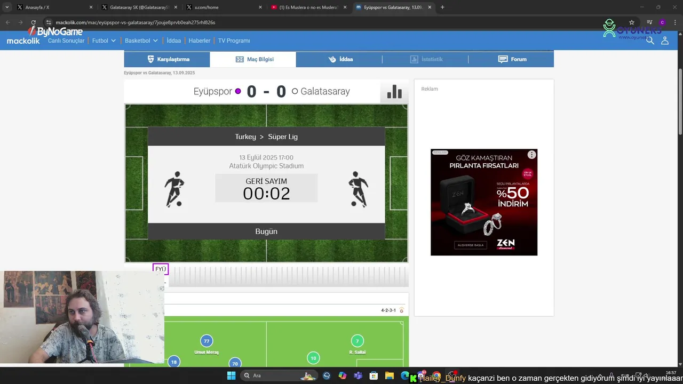The image size is (683, 384).
Task: Go back in browser history
Action: tap(7, 22)
